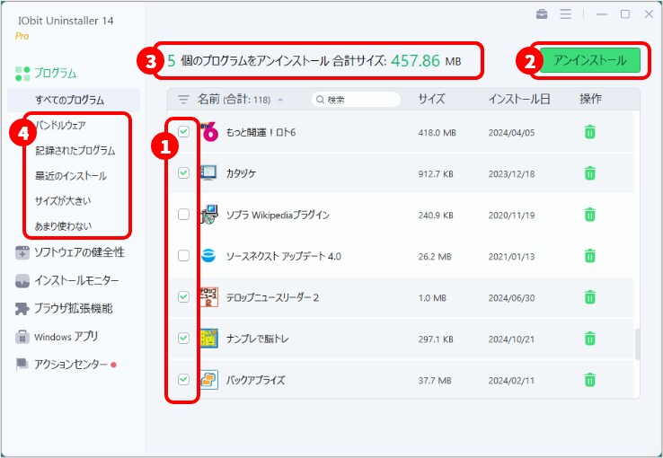Screen dimensions: 663x458
Task: Click ソプラ Wikipediaプラグイン app icon
Action: pos(209,215)
